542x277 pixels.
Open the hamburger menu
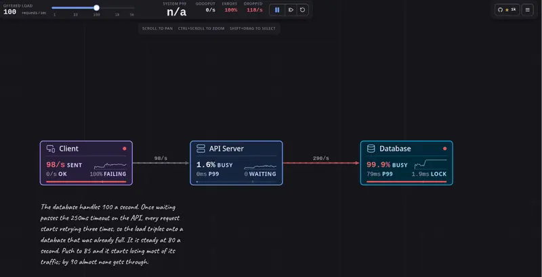tap(528, 9)
